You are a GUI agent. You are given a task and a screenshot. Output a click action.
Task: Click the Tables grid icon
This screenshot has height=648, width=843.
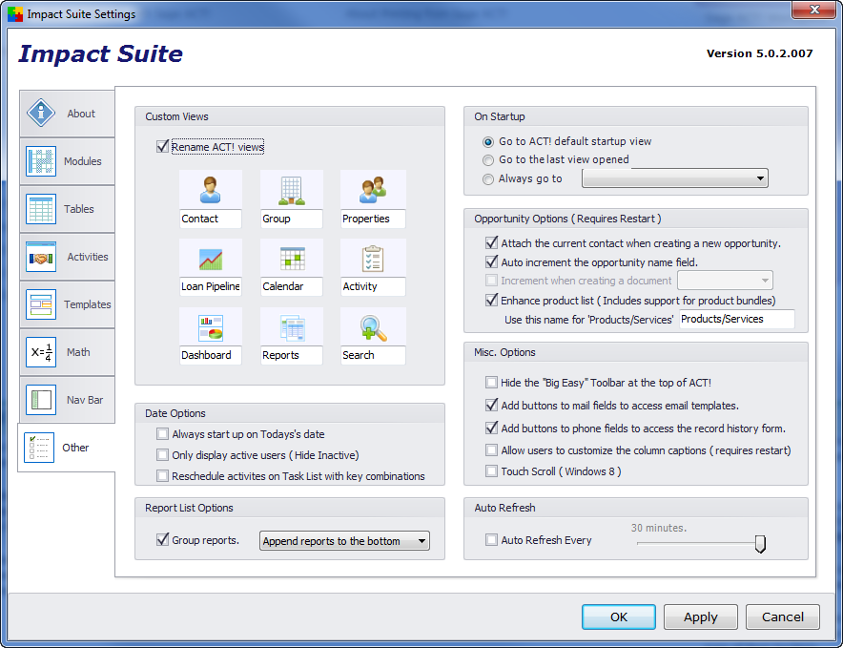click(x=41, y=209)
